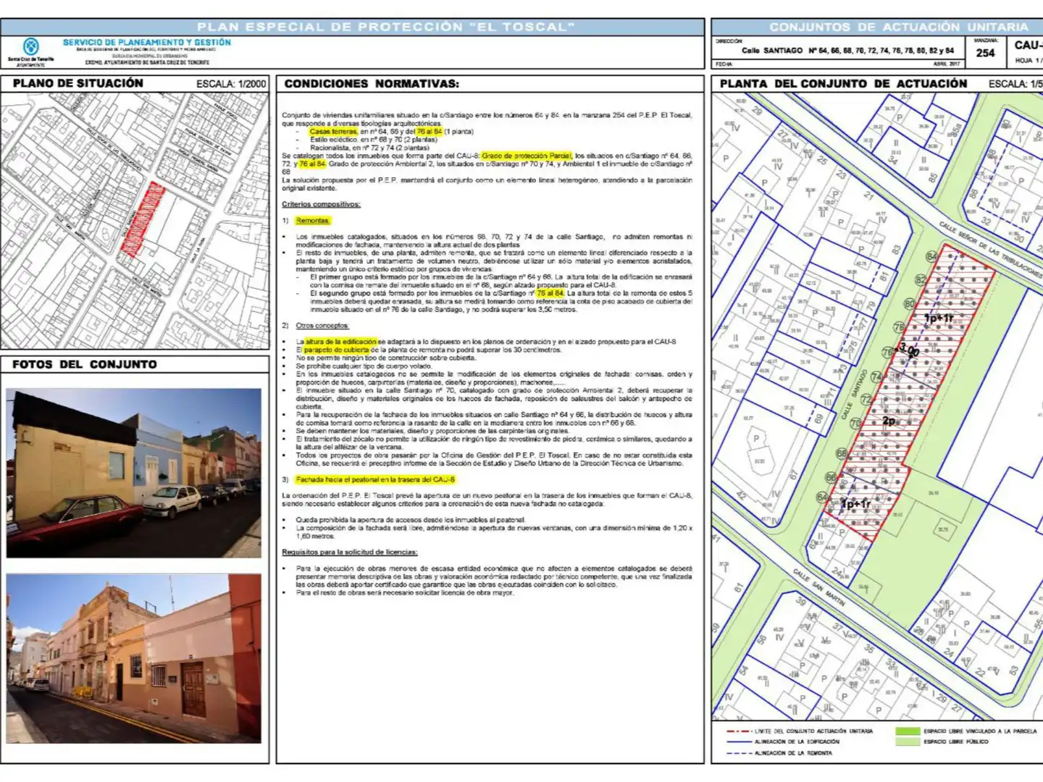Viewport: 1043px width, 782px height.
Task: Click the highlighted 'Grado de protección Parcial' text
Action: point(527,156)
